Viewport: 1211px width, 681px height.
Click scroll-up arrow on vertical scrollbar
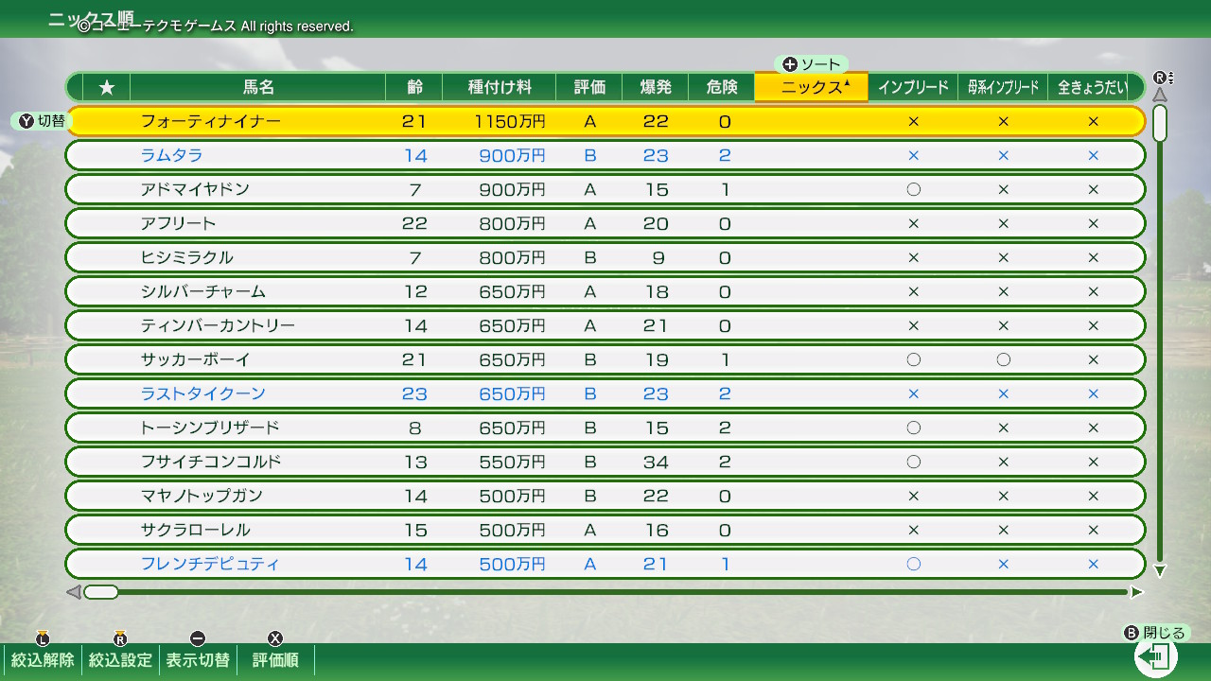pos(1160,95)
